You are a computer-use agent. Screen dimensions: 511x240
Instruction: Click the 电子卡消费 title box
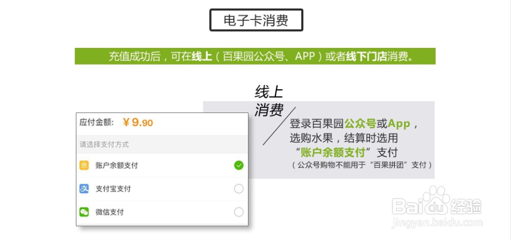pyautogui.click(x=256, y=20)
